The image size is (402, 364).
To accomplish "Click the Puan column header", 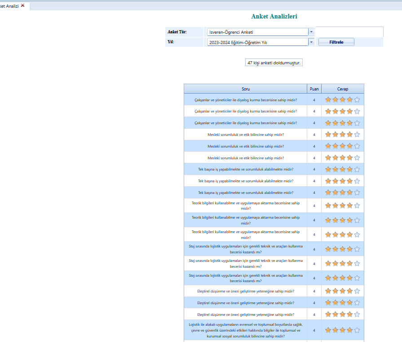I will click(314, 89).
